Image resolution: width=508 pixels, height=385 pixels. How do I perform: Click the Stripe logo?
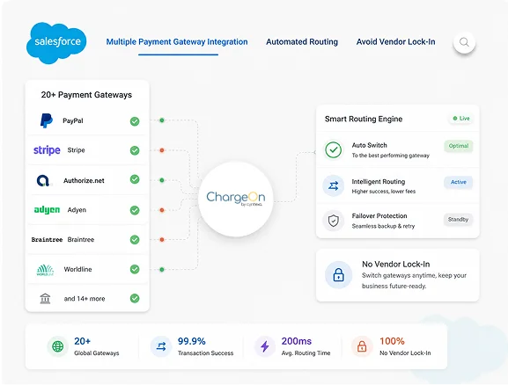pyautogui.click(x=47, y=150)
